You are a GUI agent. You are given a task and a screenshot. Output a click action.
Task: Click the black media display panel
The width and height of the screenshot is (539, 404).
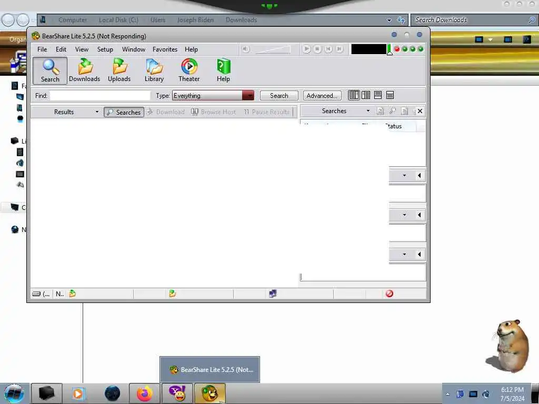point(368,49)
